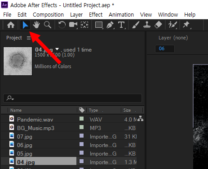Click the Pandemic.wav audio file icon
The height and width of the screenshot is (169, 208).
12,119
